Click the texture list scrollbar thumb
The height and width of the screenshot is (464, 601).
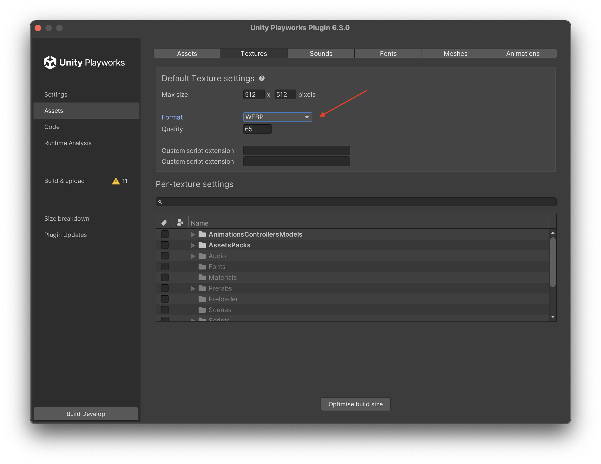coord(553,262)
